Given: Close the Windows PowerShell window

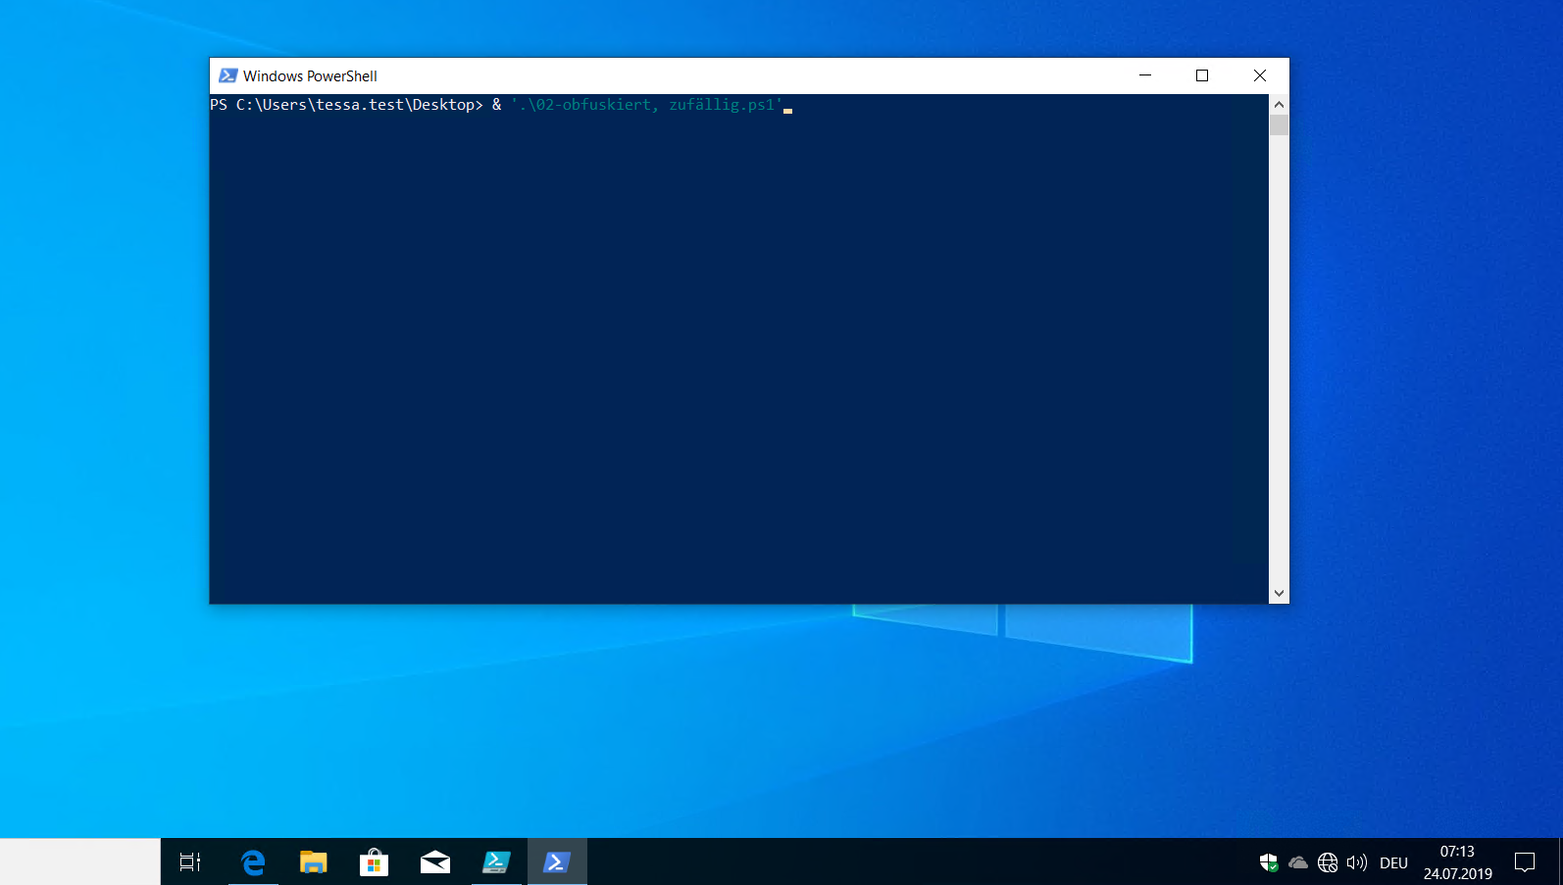Looking at the screenshot, I should click(1260, 75).
